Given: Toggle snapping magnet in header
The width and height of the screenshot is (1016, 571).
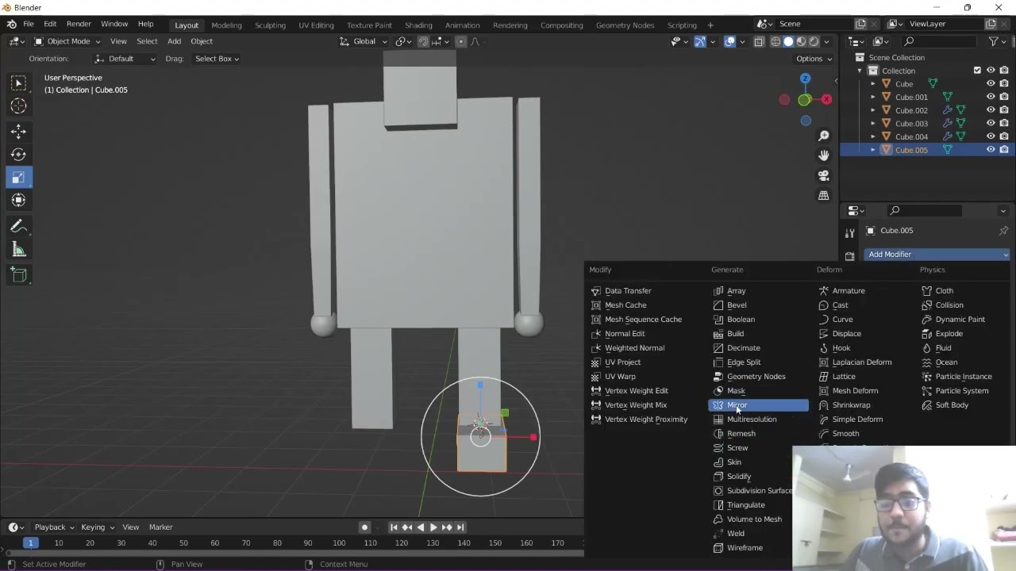Looking at the screenshot, I should coord(423,41).
